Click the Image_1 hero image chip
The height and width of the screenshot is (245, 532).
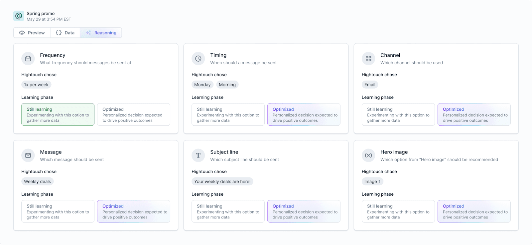click(372, 182)
